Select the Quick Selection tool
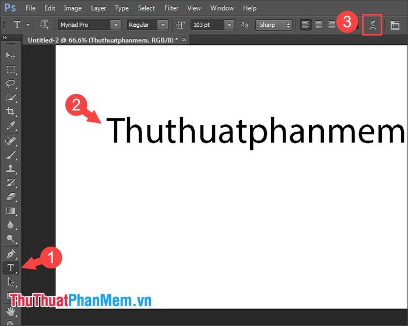This screenshot has width=408, height=326. click(x=10, y=97)
